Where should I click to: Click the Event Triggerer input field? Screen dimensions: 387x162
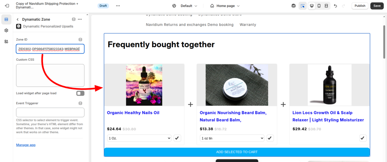tap(50, 112)
